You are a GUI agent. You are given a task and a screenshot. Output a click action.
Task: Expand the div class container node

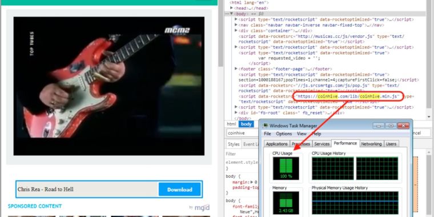point(236,30)
